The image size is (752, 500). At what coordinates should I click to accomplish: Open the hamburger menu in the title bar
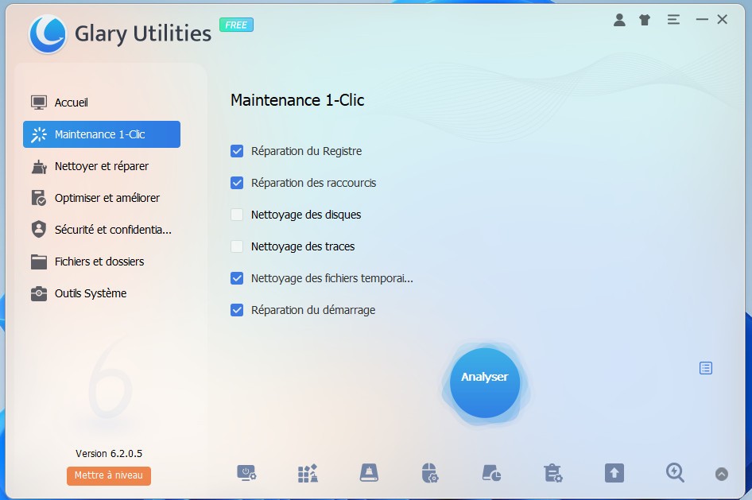click(673, 20)
